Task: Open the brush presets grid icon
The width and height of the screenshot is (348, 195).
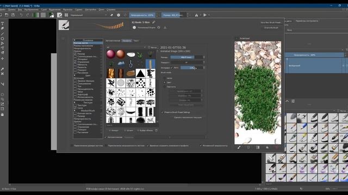Action: pos(66,15)
